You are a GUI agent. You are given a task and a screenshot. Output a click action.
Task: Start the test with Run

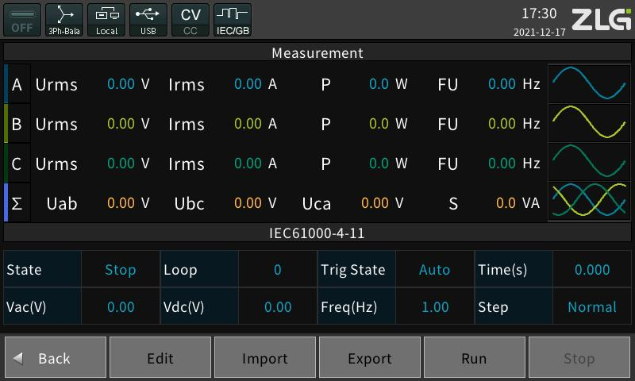(474, 358)
